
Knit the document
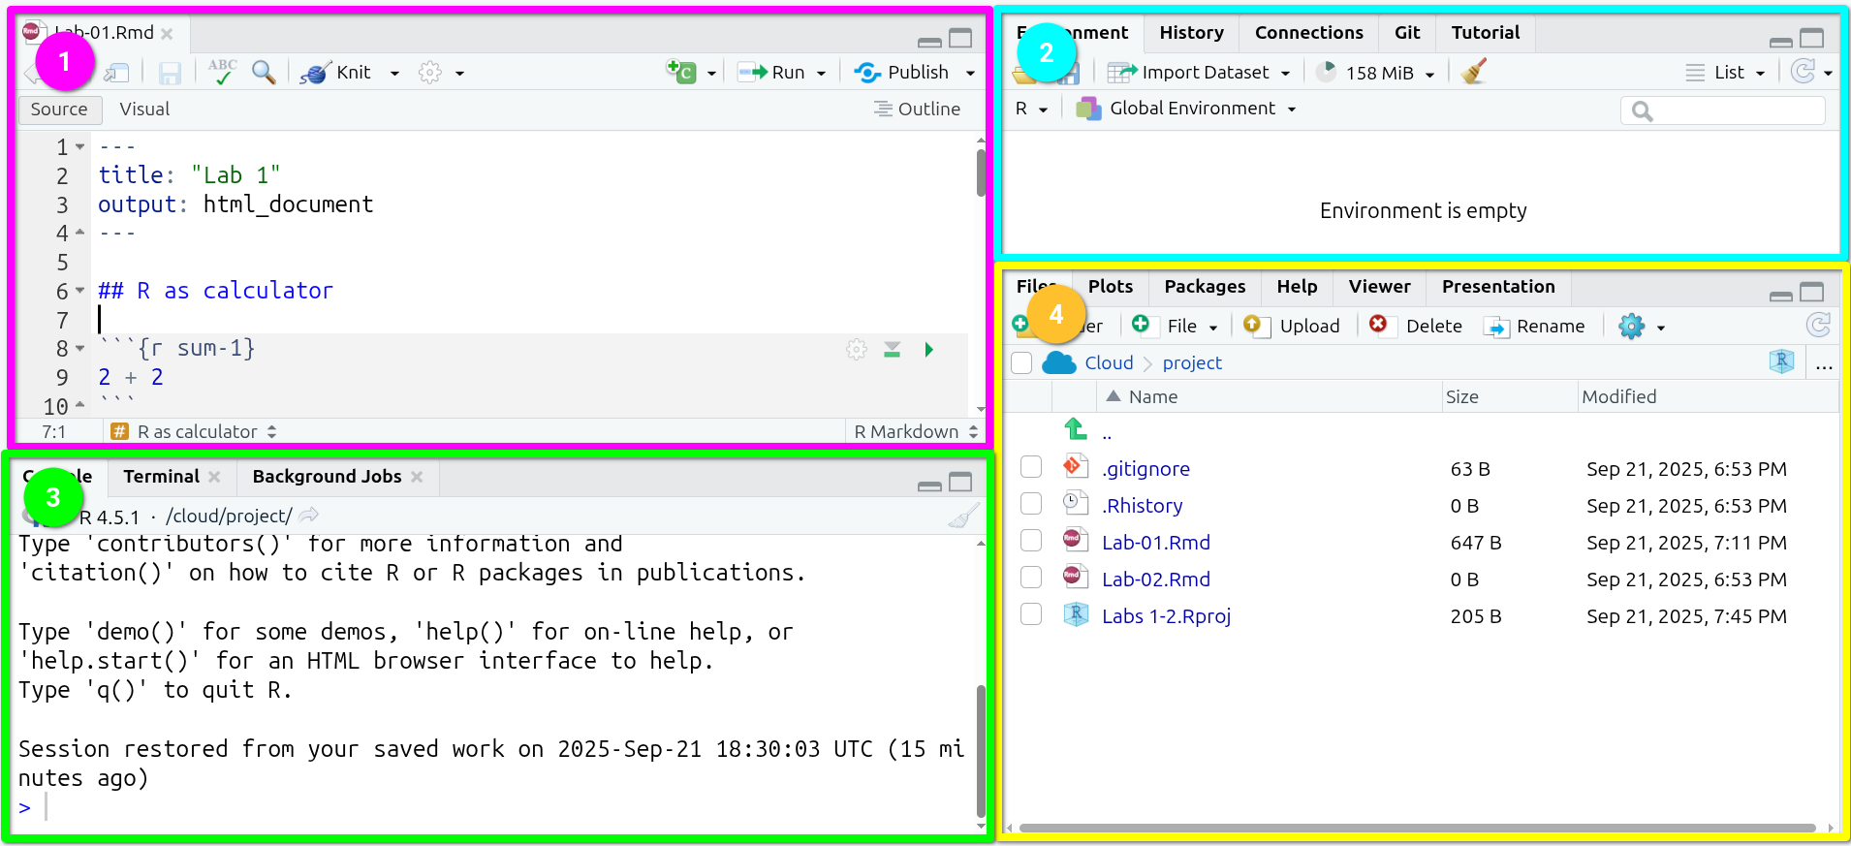[338, 73]
